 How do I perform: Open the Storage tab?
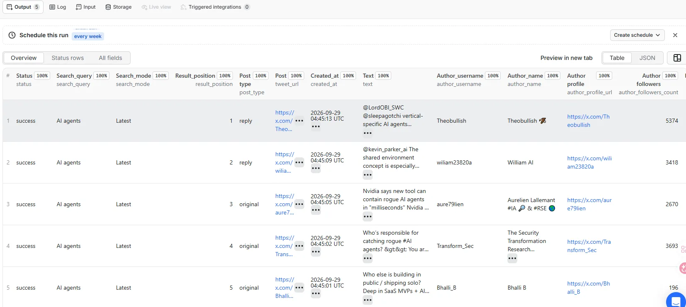[118, 7]
